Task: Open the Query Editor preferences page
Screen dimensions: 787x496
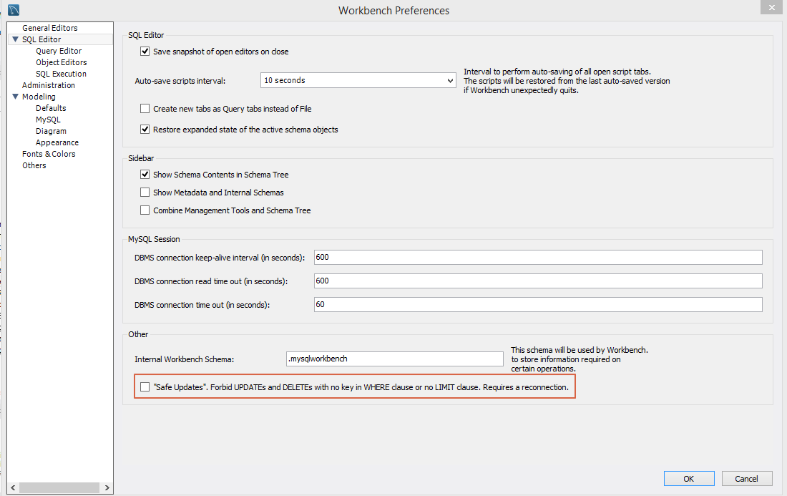Action: tap(59, 51)
